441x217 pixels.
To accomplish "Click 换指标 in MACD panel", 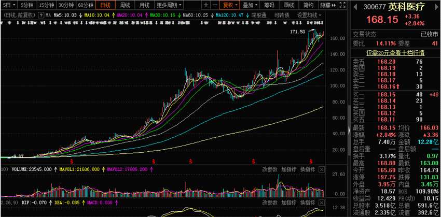I will tap(308, 202).
